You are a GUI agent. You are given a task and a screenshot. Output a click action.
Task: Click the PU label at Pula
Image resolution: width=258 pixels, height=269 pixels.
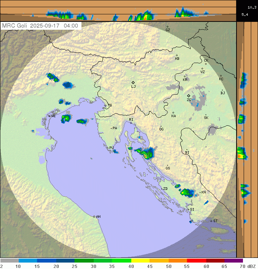[x=111, y=148]
